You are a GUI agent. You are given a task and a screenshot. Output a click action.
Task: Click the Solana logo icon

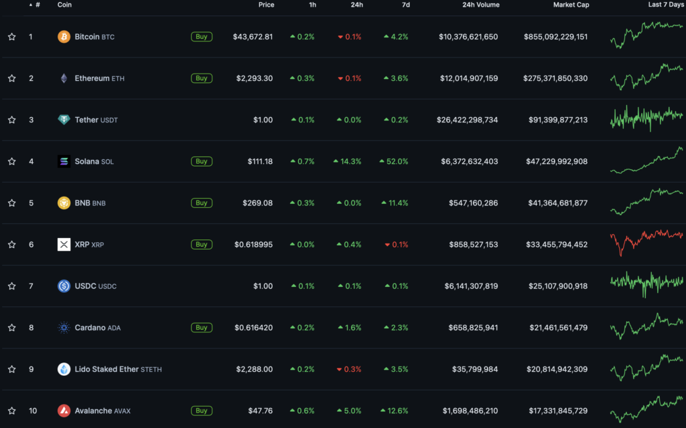[64, 161]
